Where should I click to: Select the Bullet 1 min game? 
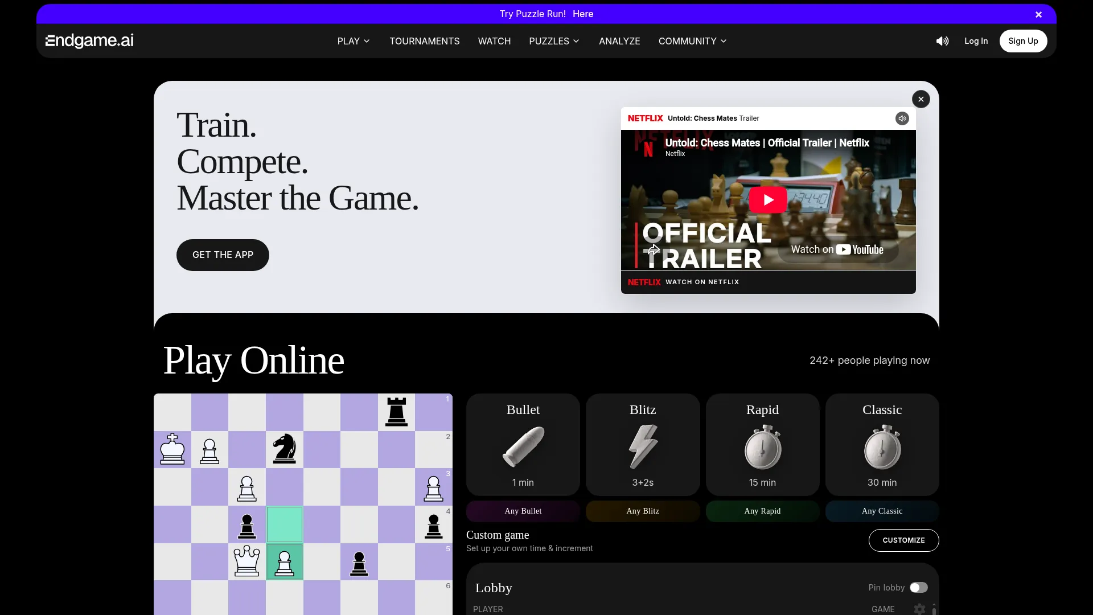click(523, 445)
